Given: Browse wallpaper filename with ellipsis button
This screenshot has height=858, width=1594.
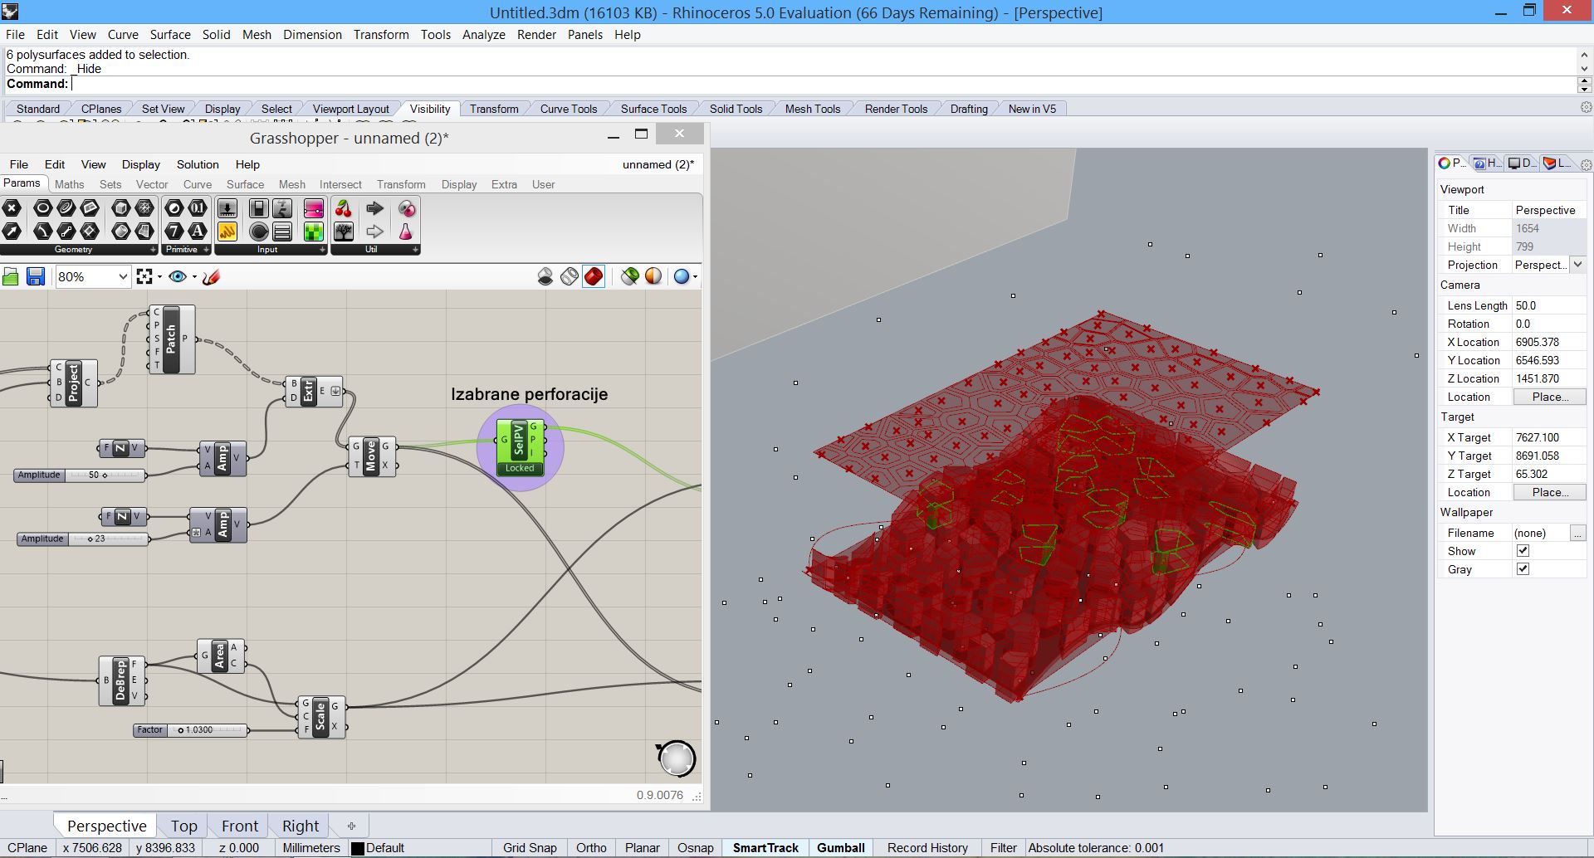Looking at the screenshot, I should click(1577, 533).
